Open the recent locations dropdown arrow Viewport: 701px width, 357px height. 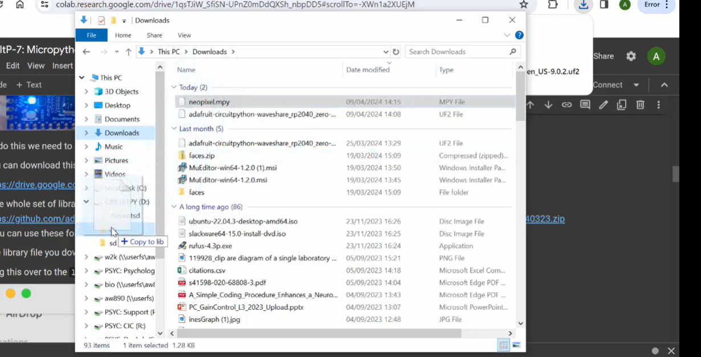[117, 52]
